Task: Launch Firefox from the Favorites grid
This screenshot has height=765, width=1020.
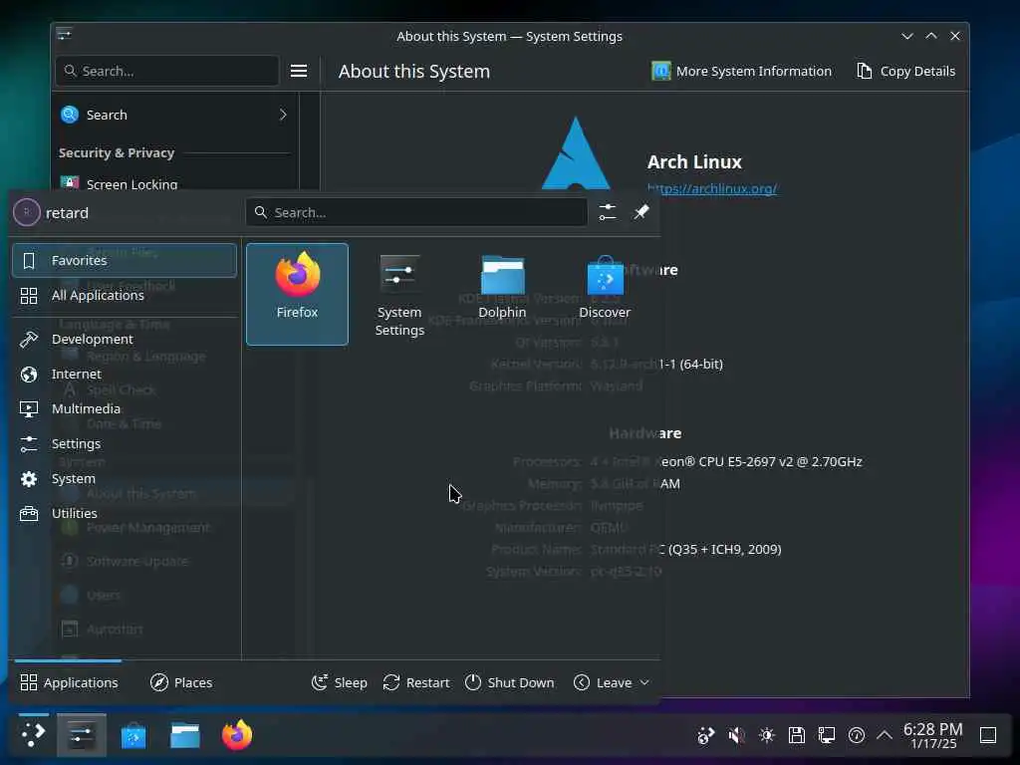Action: point(297,294)
